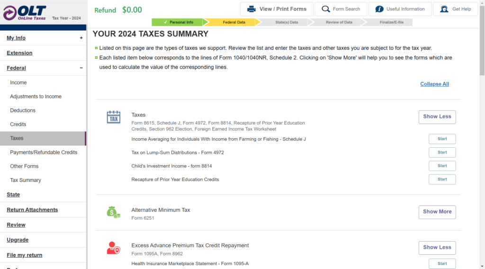485x269 pixels.
Task: Open Useful Information
Action: point(400,9)
